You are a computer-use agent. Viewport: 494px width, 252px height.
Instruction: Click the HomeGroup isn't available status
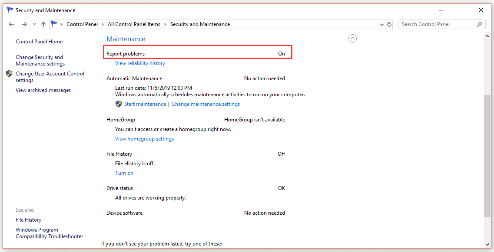pos(255,120)
